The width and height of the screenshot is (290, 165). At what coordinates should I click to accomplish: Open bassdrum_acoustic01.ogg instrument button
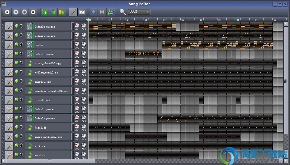click(48, 91)
